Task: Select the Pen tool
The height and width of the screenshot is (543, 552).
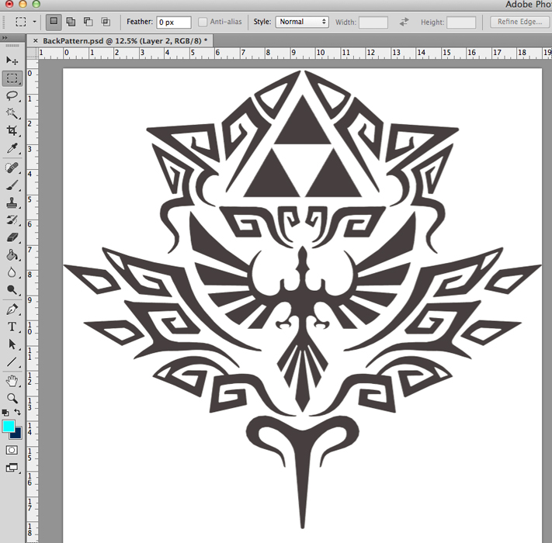Action: tap(12, 310)
